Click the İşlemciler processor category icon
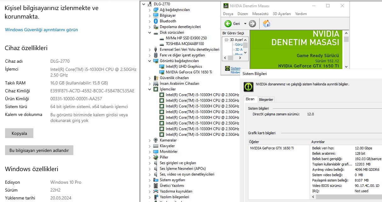This screenshot has height=202, width=382. click(155, 89)
